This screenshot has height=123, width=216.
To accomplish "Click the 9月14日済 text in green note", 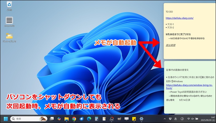I will coord(185,100).
